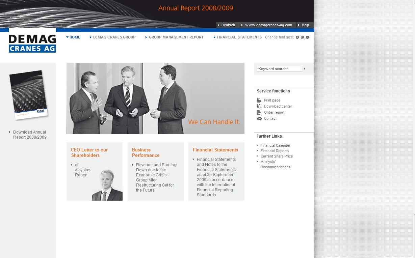Click the Contact envelope icon

(x=259, y=118)
